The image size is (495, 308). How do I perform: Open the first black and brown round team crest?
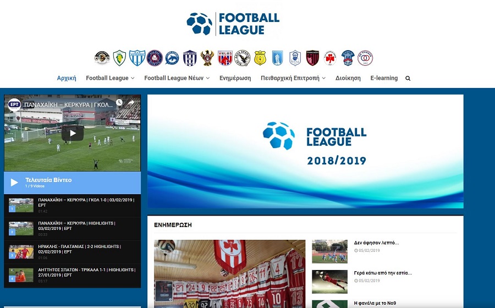click(102, 58)
